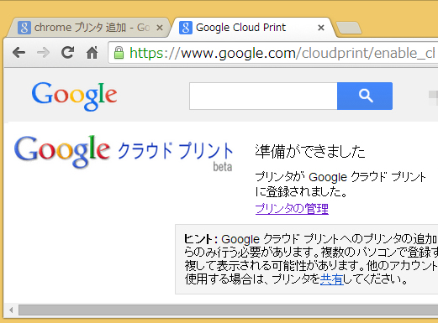Image resolution: width=438 pixels, height=323 pixels.
Task: Focus the Google search text box
Action: tap(263, 96)
